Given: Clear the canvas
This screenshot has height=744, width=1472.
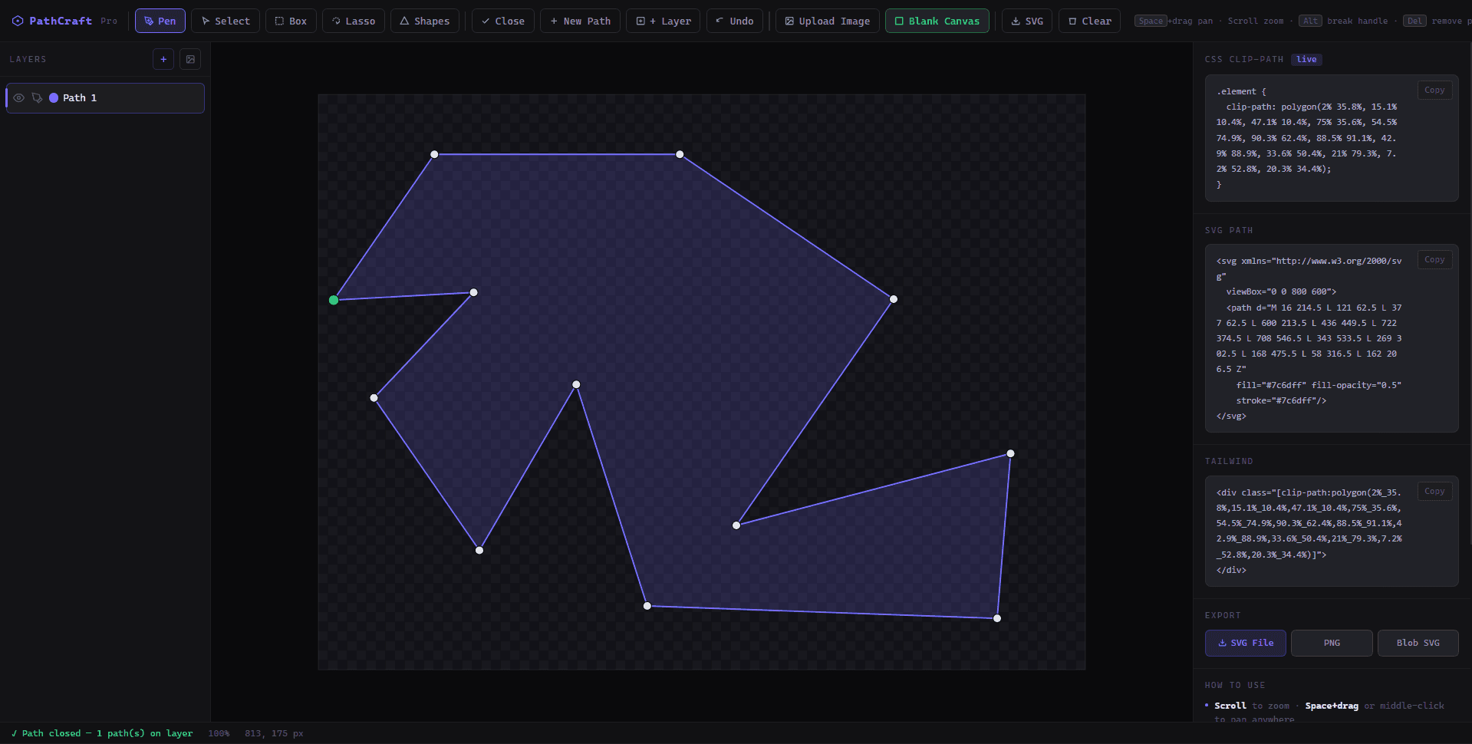Looking at the screenshot, I should point(1089,21).
